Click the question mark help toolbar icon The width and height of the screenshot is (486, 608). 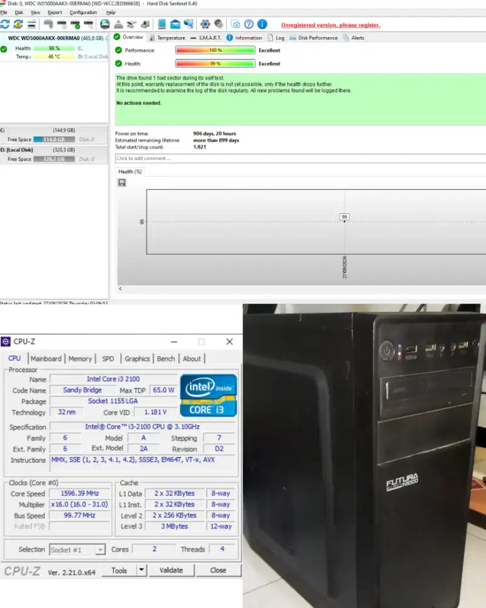coord(249,24)
